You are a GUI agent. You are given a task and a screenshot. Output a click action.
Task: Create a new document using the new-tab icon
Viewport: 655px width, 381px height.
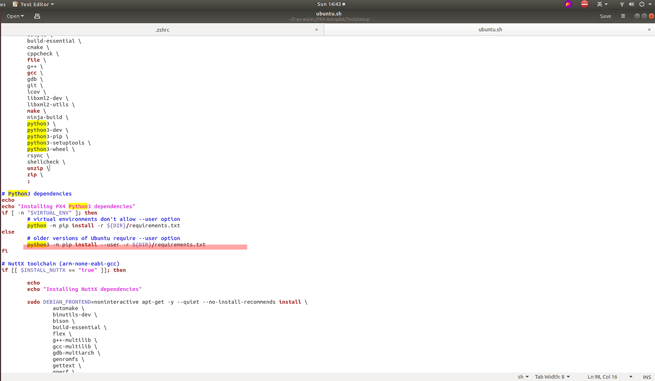[x=37, y=16]
